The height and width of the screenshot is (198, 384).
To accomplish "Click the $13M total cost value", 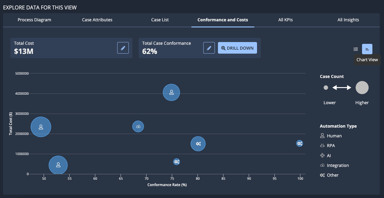I will [x=24, y=51].
